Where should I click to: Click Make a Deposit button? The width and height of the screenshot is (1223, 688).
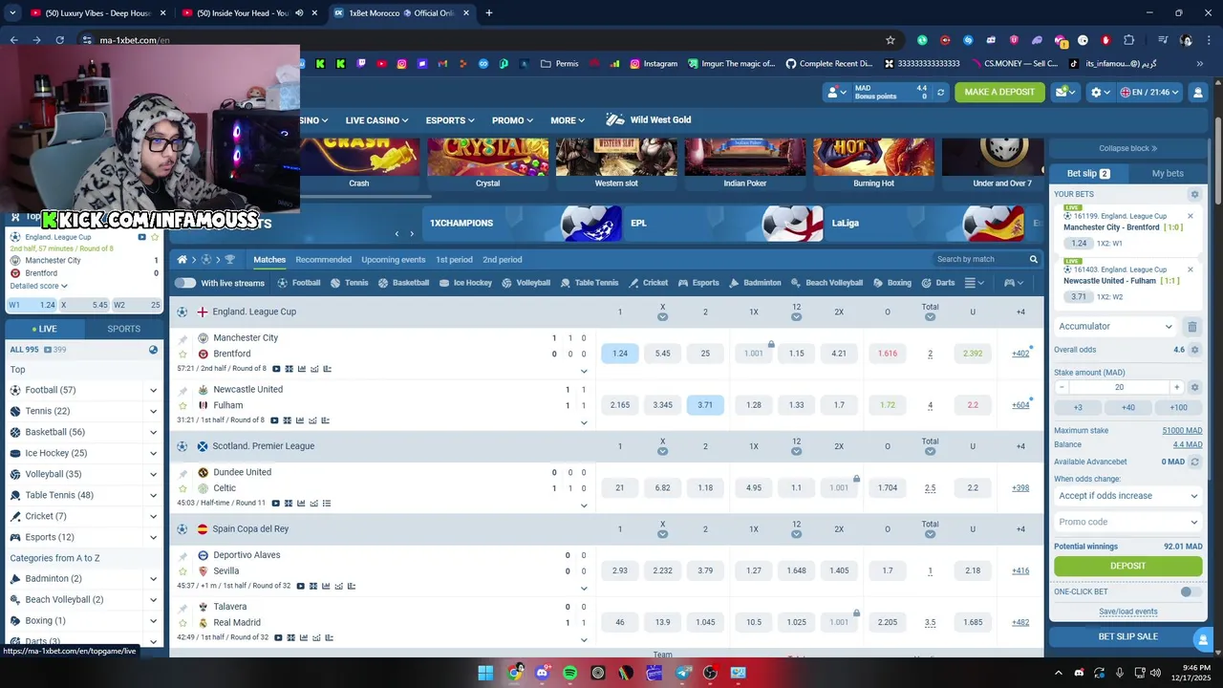(999, 92)
